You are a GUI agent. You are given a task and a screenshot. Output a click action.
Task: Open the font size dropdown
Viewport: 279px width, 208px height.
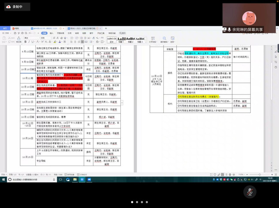pos(48,37)
